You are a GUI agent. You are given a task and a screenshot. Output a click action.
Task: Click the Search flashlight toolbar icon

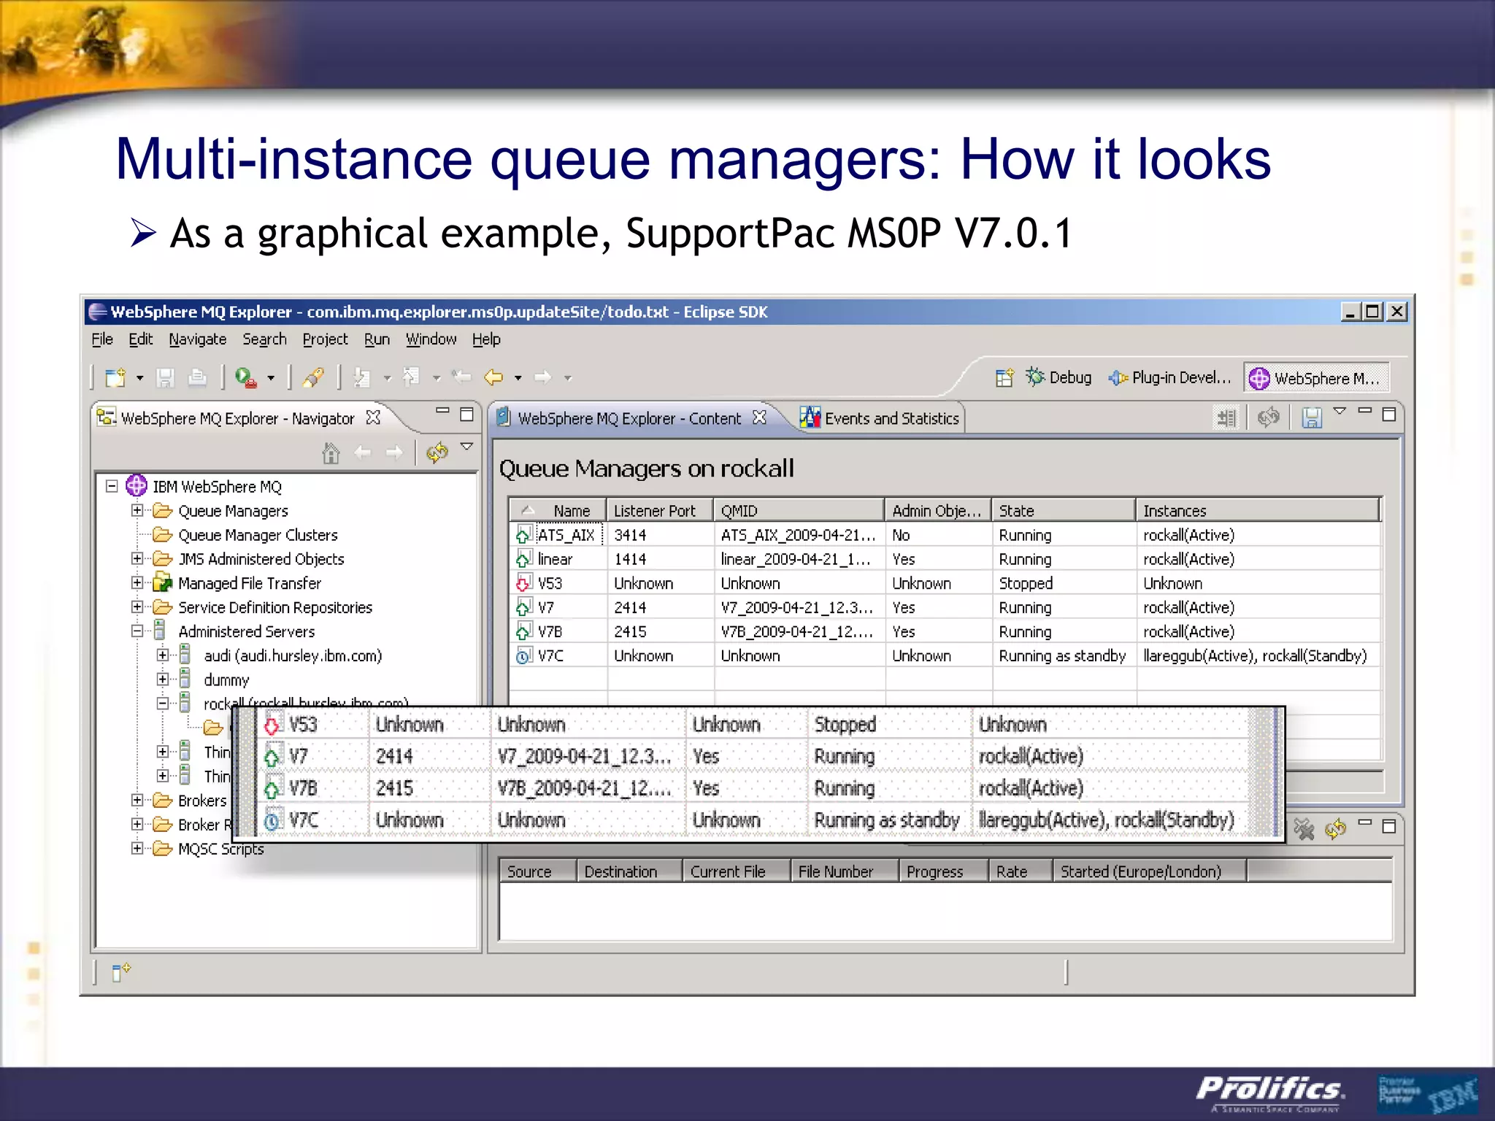314,377
